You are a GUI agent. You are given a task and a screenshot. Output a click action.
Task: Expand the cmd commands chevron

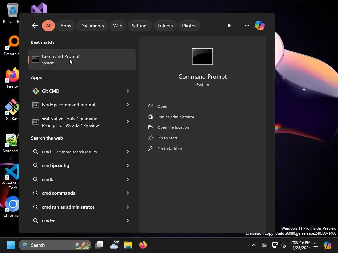coord(128,193)
